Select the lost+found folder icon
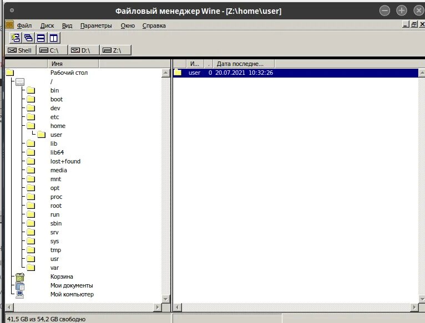425x323 pixels. click(x=31, y=161)
